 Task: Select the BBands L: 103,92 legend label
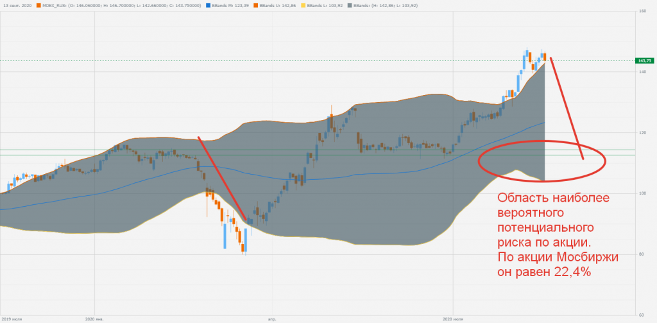(x=326, y=6)
